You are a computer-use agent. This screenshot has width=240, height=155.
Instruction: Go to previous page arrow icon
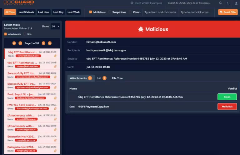tap(20, 43)
